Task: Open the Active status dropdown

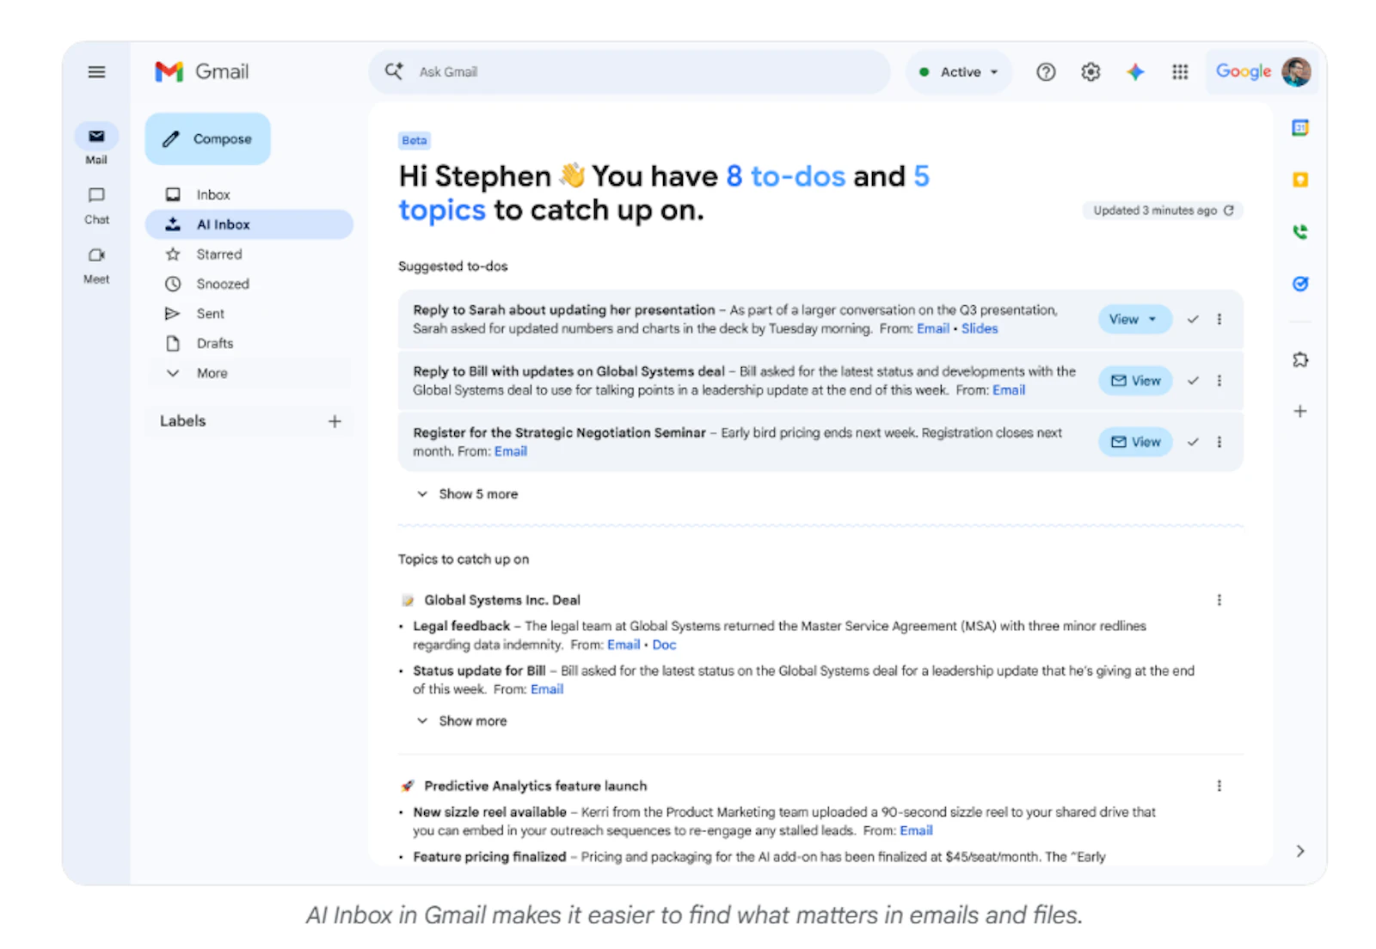Action: tap(958, 72)
